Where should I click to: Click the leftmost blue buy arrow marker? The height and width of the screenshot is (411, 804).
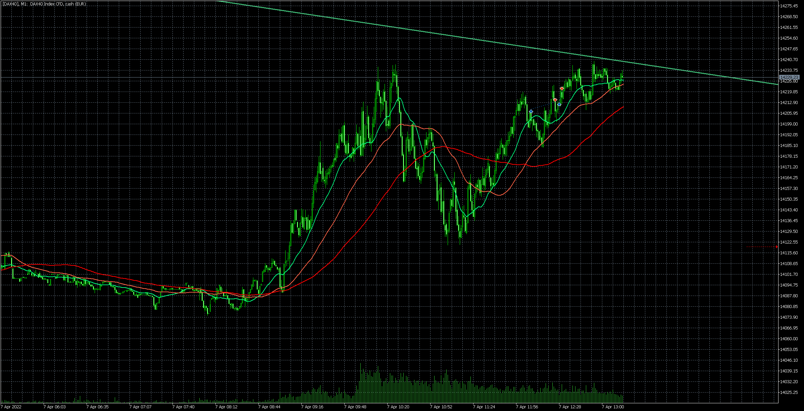[x=531, y=111]
